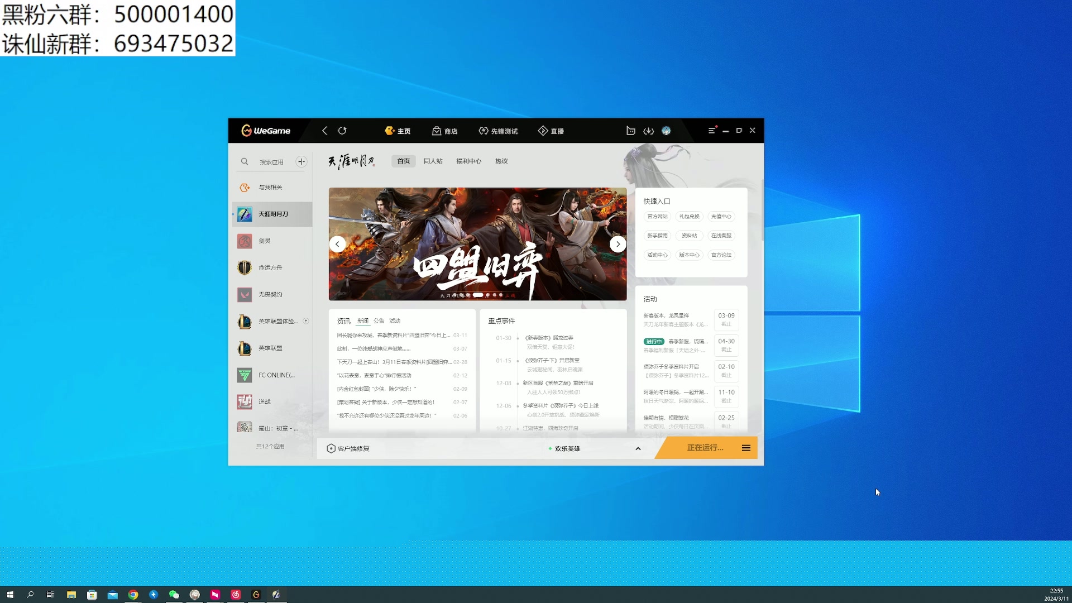Open Windows Start menu

click(x=9, y=595)
